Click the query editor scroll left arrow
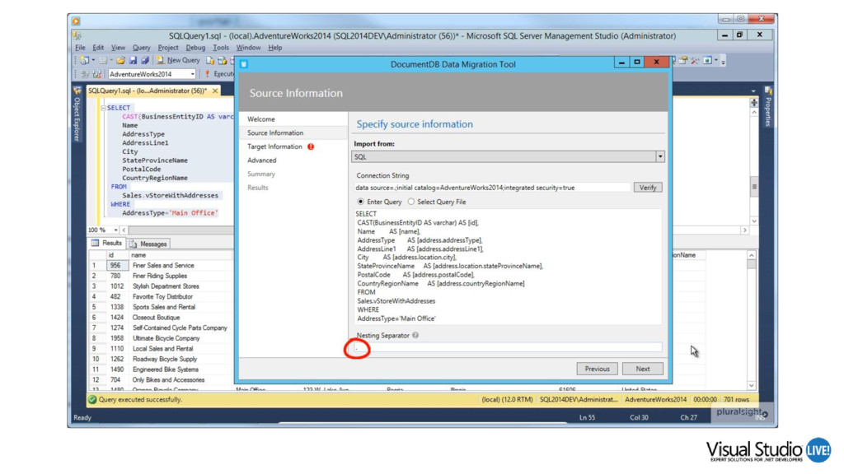Screen dimensions: 844x474 [x=124, y=230]
